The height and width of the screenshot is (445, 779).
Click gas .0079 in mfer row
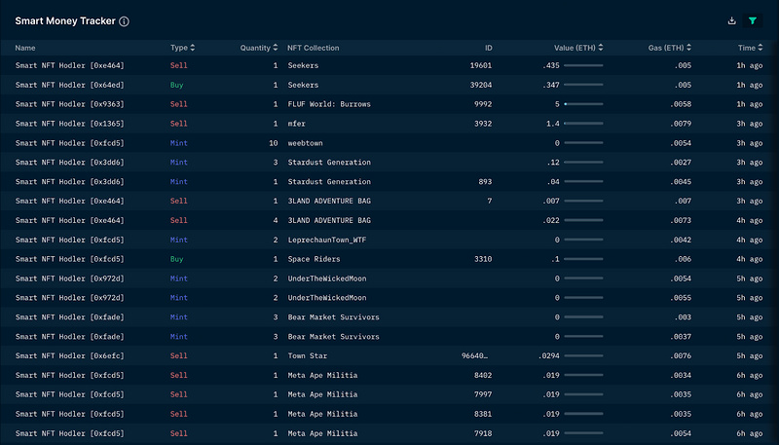click(x=680, y=124)
